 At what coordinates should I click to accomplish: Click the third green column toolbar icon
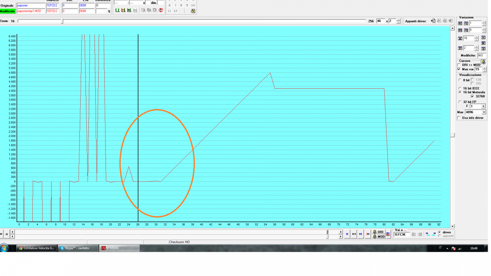tap(129, 10)
